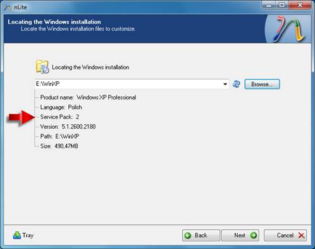This screenshot has height=249, width=315.
Task: Click the nLite title bar icon
Action: click(x=8, y=8)
